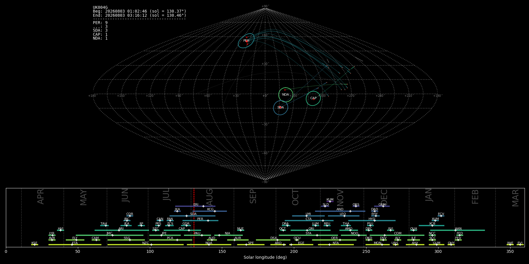The image size is (529, 264).
Task: Click the ETA shower bar
Action: pyautogui.click(x=75, y=245)
